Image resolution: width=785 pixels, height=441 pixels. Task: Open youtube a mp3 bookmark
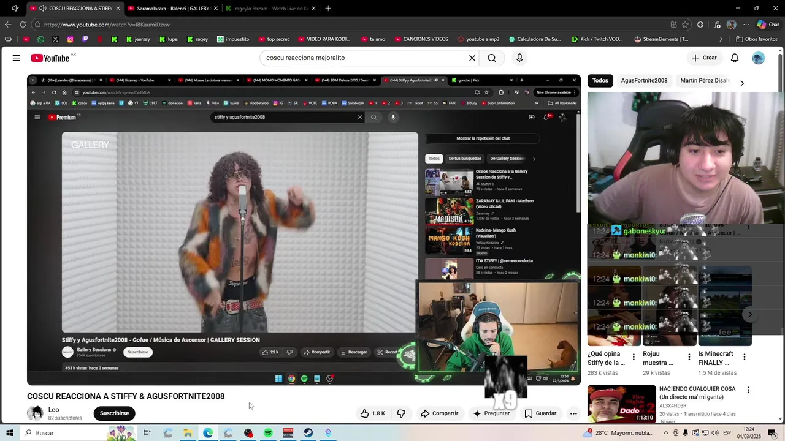pyautogui.click(x=478, y=39)
